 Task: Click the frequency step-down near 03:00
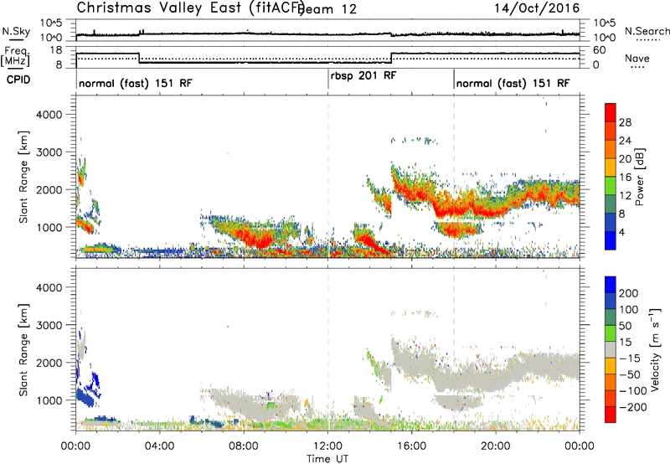click(139, 58)
